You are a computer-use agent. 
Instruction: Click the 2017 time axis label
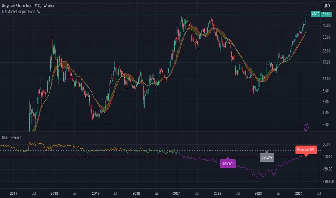pyautogui.click(x=13, y=194)
